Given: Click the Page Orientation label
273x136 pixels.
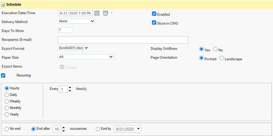Looking at the screenshot, I should coord(164,57).
